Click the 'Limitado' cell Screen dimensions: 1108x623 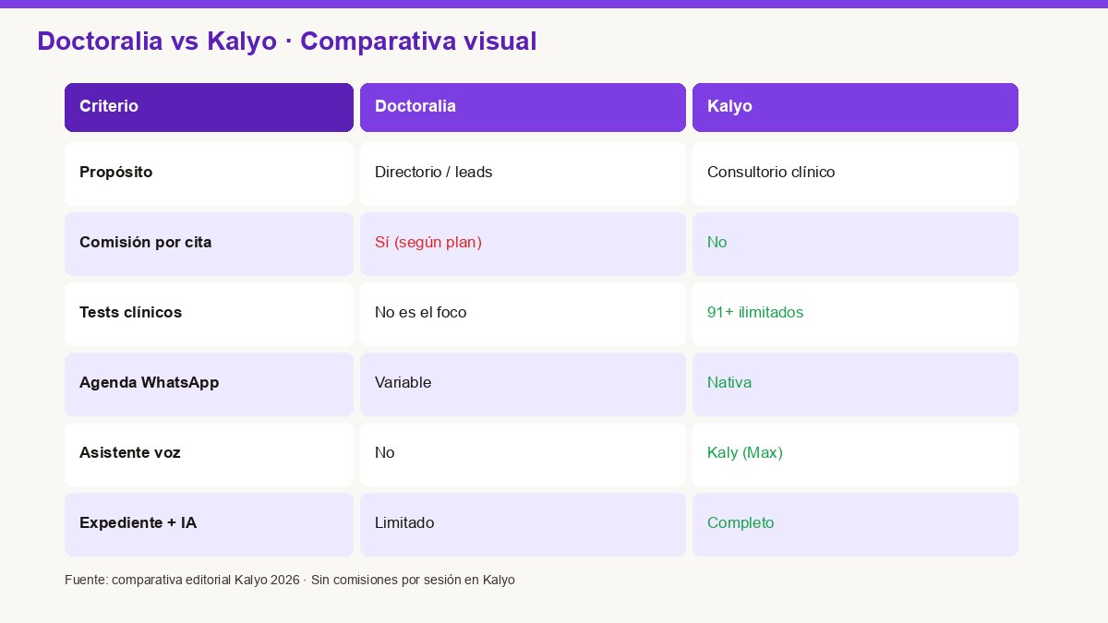(x=523, y=524)
